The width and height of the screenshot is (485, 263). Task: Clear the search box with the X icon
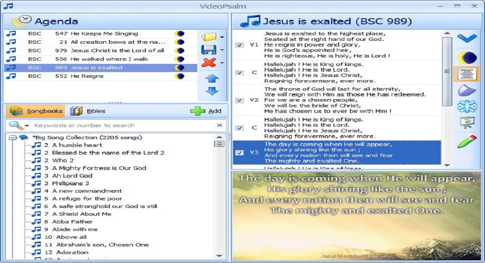(x=219, y=125)
